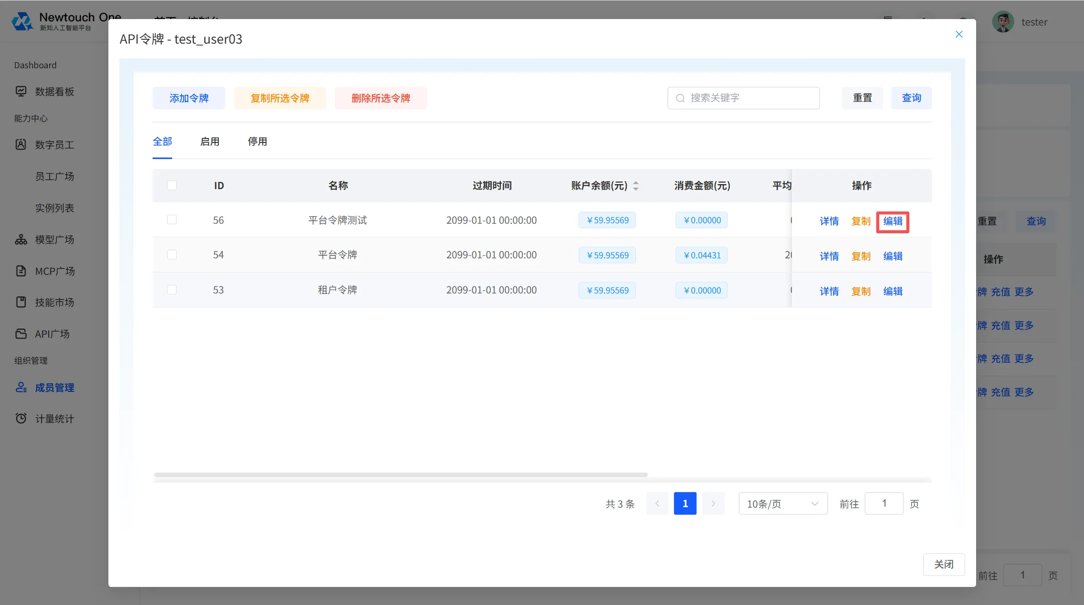Close the API令牌 dialog with the X icon

959,34
